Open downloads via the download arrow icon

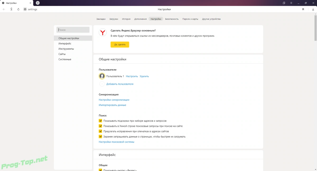point(313,9)
